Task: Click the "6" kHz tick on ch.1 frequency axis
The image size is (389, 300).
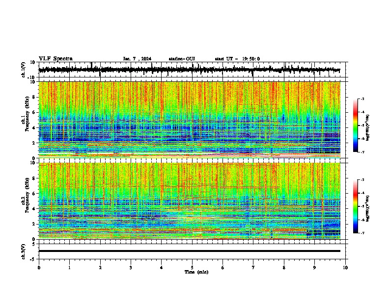Action: pyautogui.click(x=34, y=112)
